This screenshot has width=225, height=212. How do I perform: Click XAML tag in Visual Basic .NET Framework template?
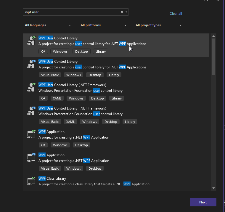coord(70,122)
